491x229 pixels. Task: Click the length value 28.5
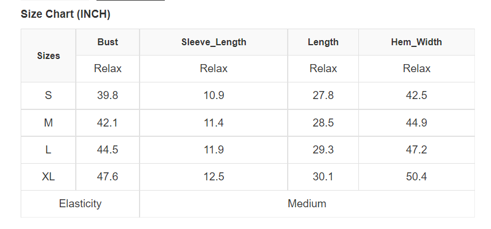point(323,123)
